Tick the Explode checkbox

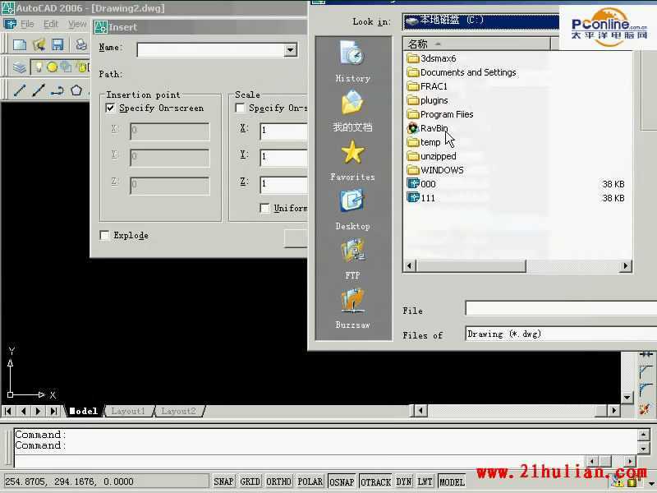(105, 235)
